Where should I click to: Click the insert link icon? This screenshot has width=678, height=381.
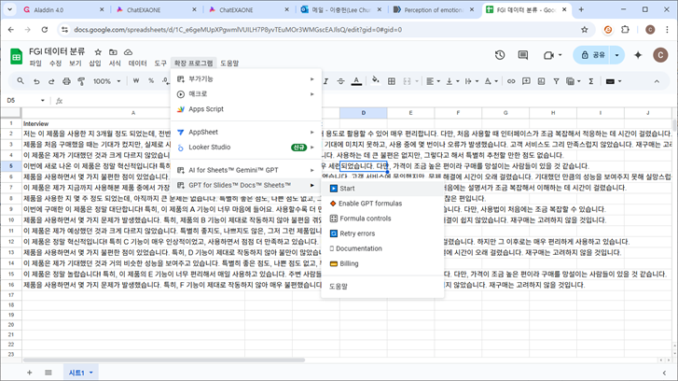(511, 81)
